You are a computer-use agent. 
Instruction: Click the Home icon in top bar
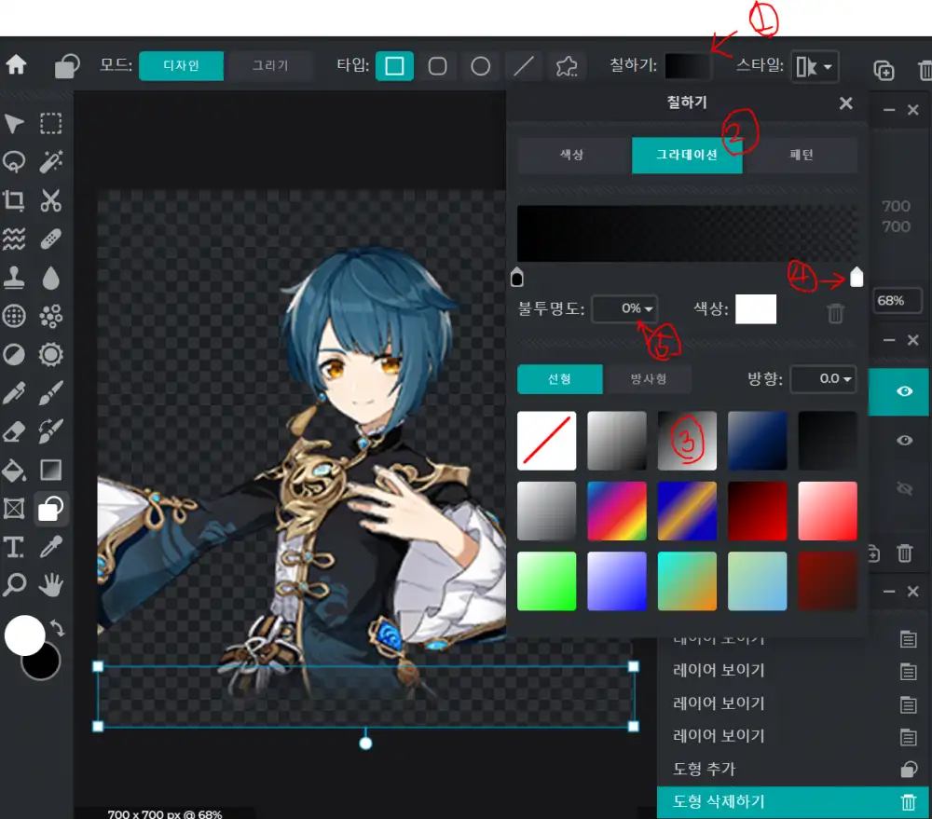point(16,65)
